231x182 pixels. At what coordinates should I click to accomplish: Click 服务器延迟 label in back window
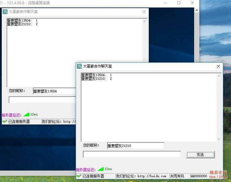coord(11,115)
